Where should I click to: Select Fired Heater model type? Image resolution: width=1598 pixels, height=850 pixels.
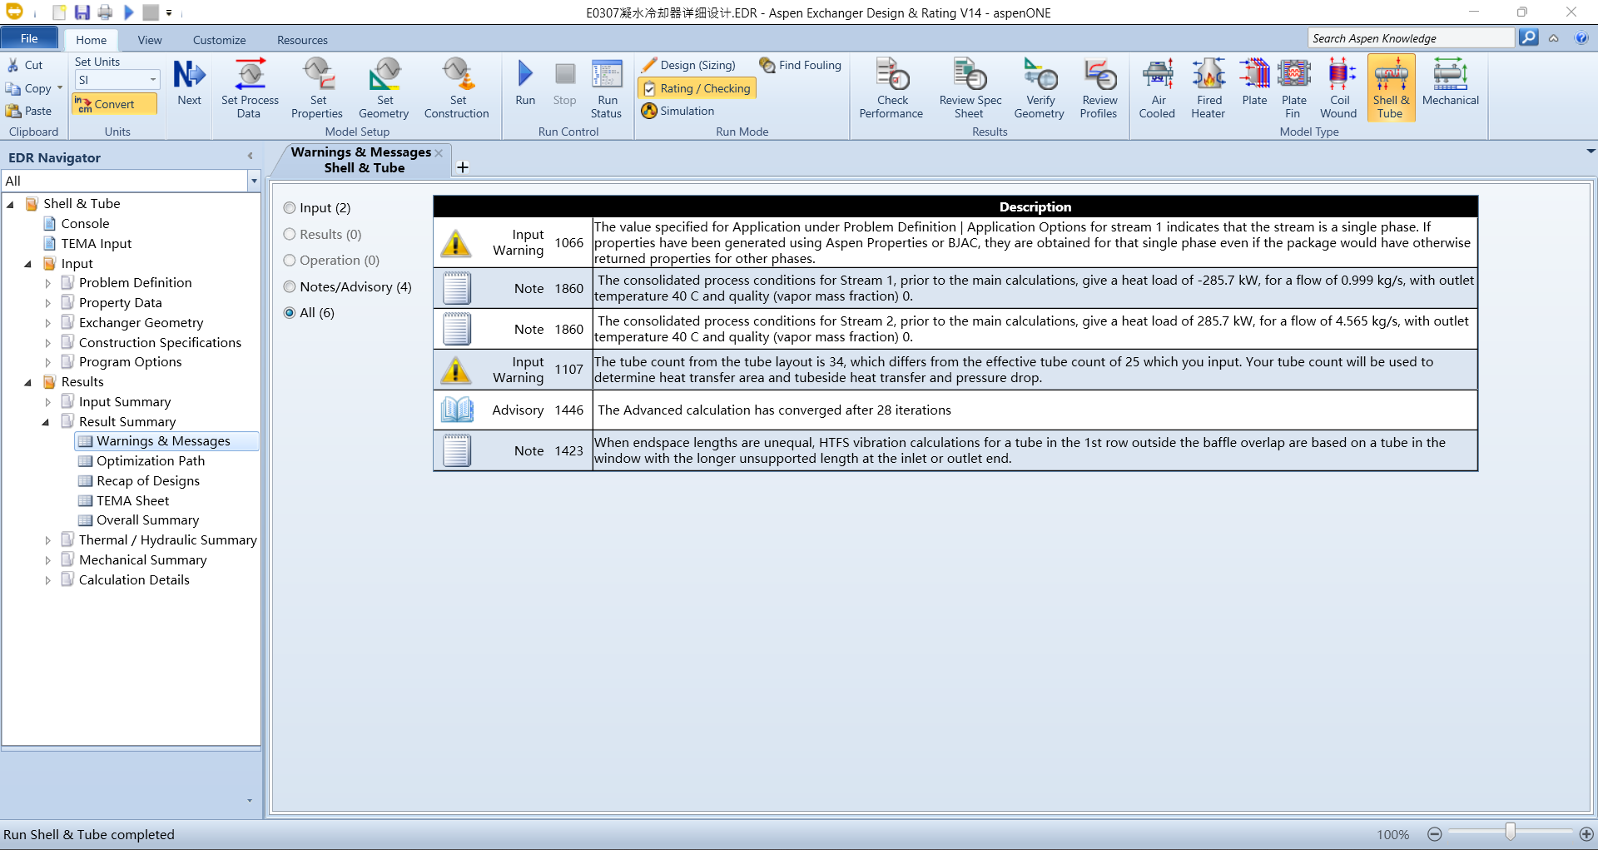click(x=1208, y=88)
